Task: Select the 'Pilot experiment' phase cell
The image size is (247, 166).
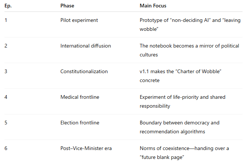Action: pos(79,20)
